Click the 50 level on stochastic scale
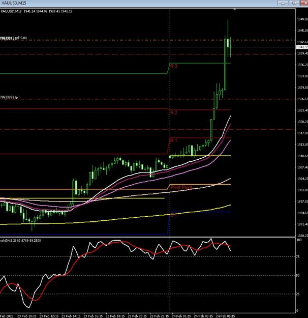This screenshot has height=318, width=308. (x=298, y=275)
